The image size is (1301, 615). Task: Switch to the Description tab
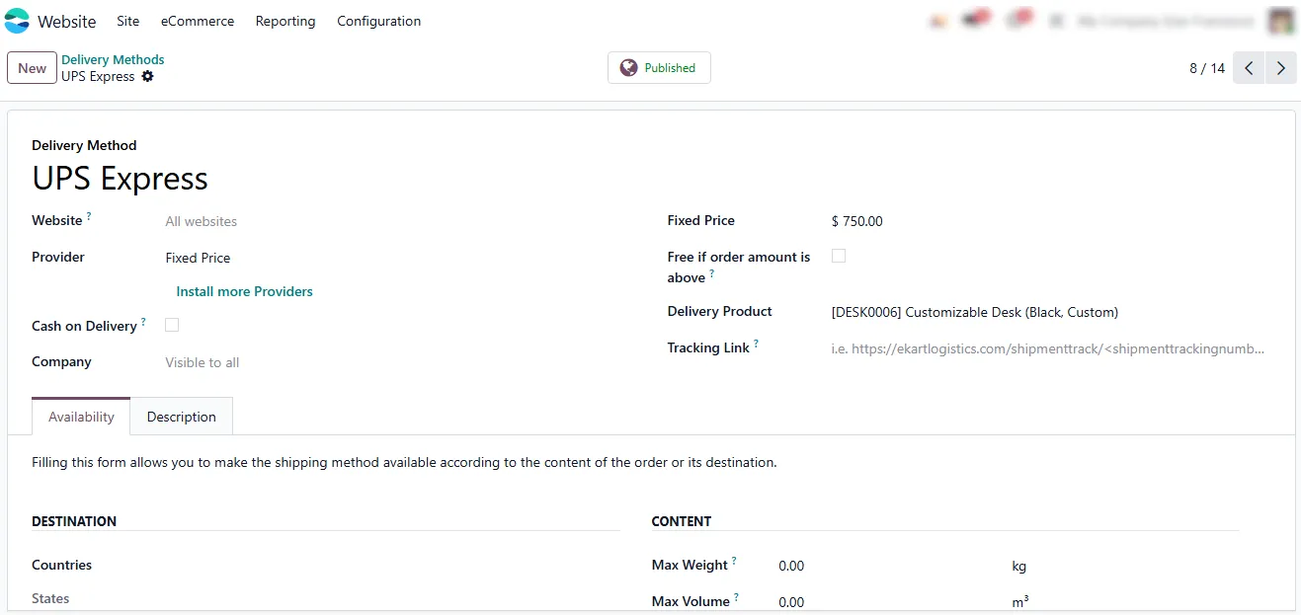click(x=182, y=417)
